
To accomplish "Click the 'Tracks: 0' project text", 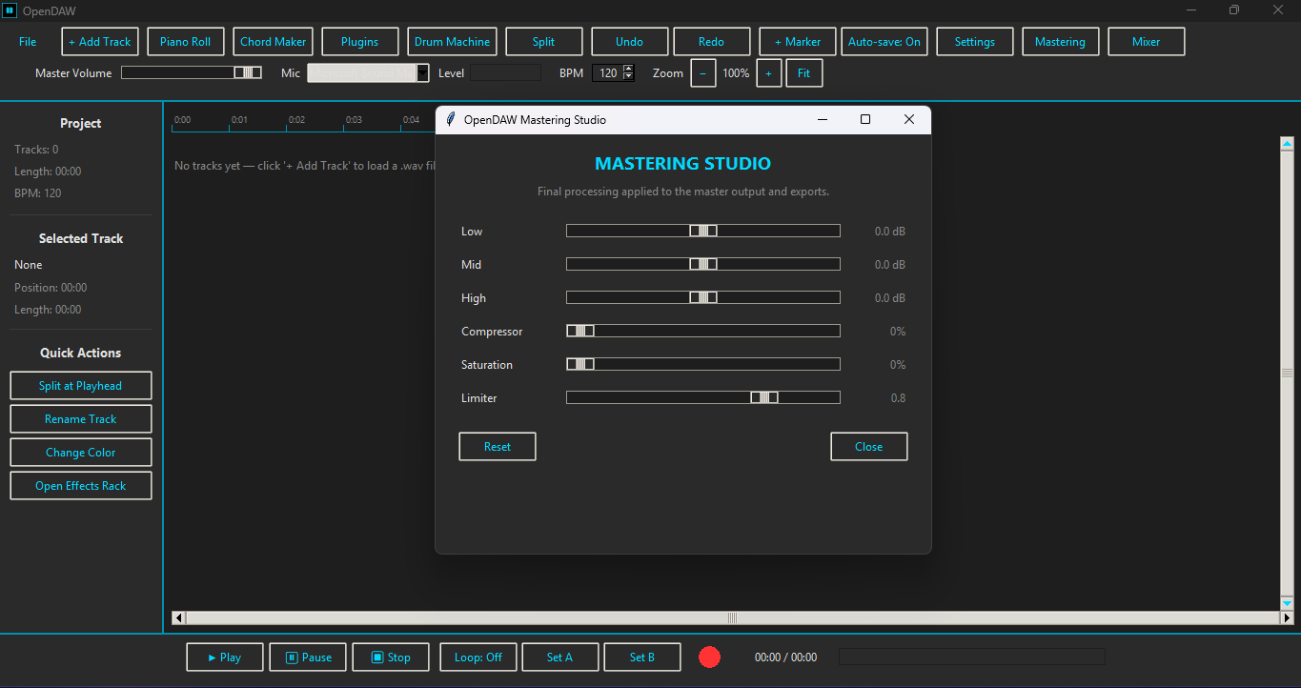I will point(36,150).
